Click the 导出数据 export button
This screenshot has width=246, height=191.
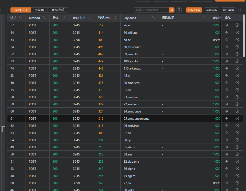coord(228,10)
